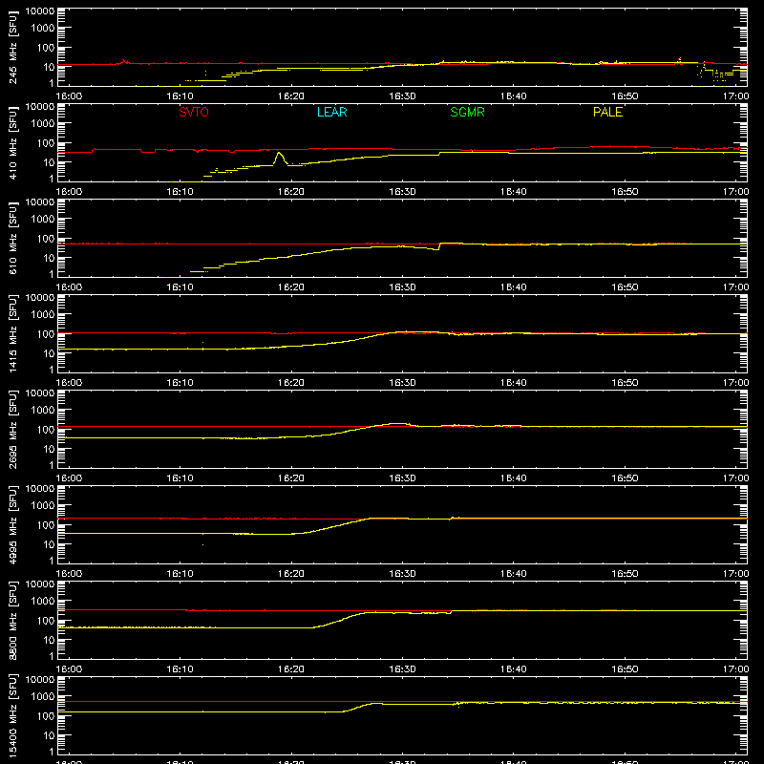Click the 16:20 tick under the 8800 MHz plot
Viewport: 764px width, 764px height.
coord(291,669)
